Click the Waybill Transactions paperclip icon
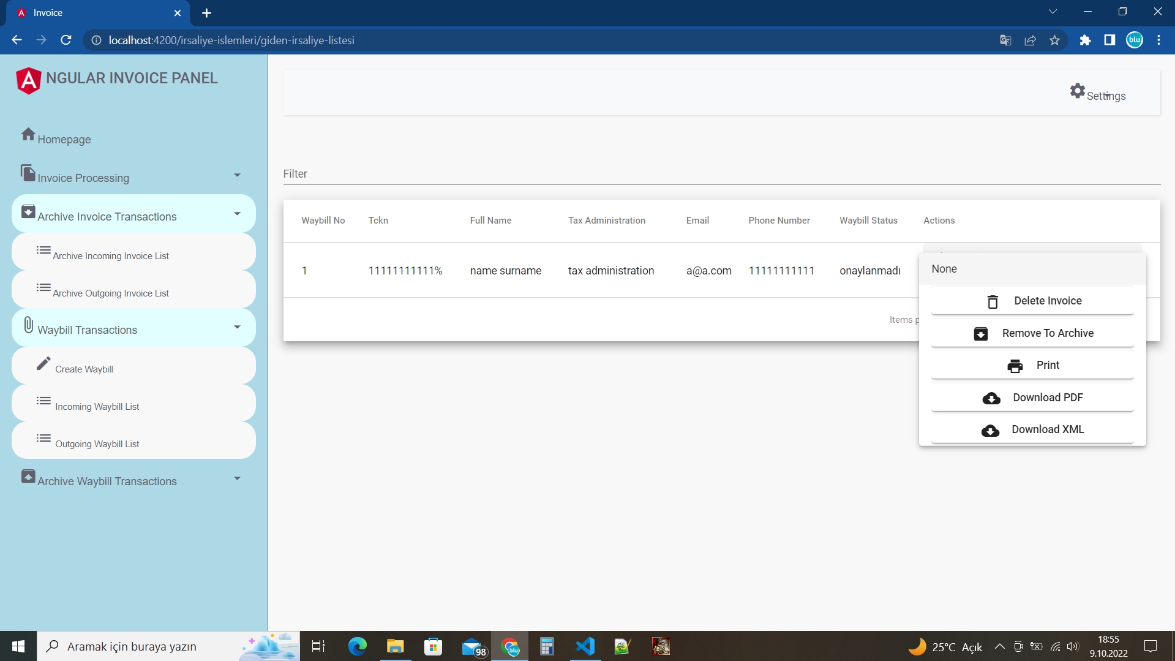This screenshot has height=661, width=1175. [28, 325]
